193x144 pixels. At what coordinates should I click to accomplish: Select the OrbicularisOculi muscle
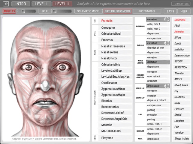pos(115,33)
